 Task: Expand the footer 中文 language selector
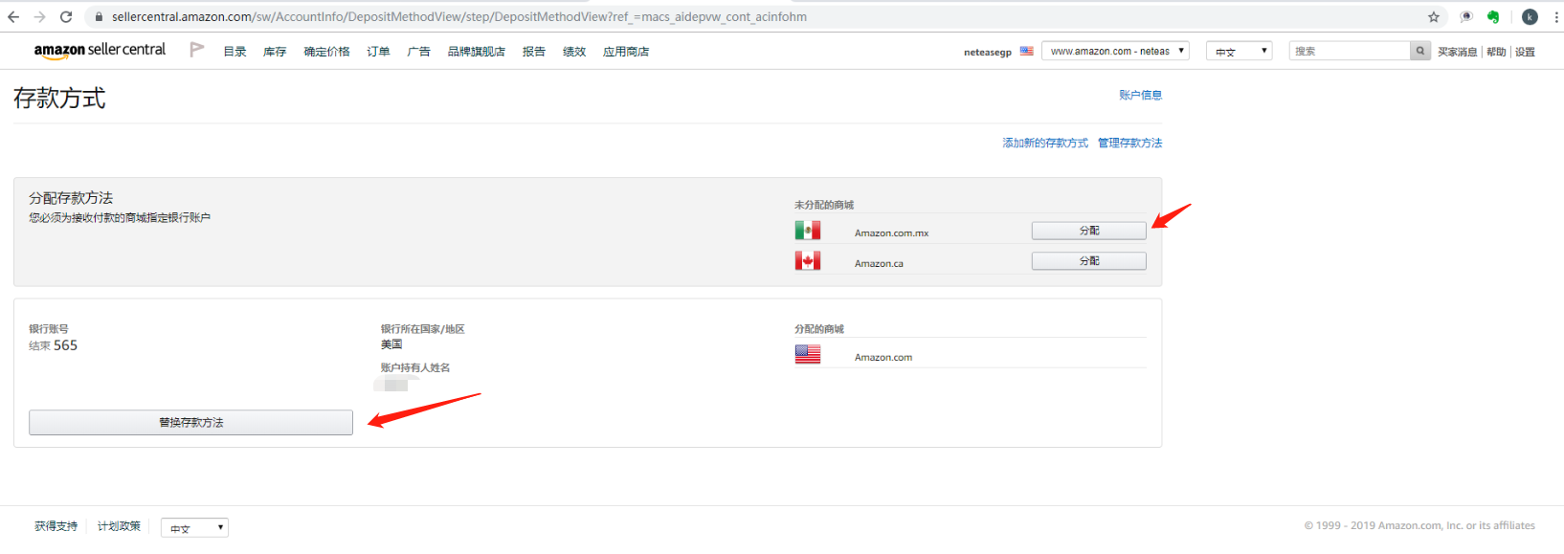click(x=194, y=528)
